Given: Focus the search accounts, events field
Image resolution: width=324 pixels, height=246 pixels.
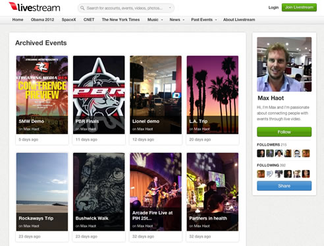Looking at the screenshot, I should click(x=126, y=8).
